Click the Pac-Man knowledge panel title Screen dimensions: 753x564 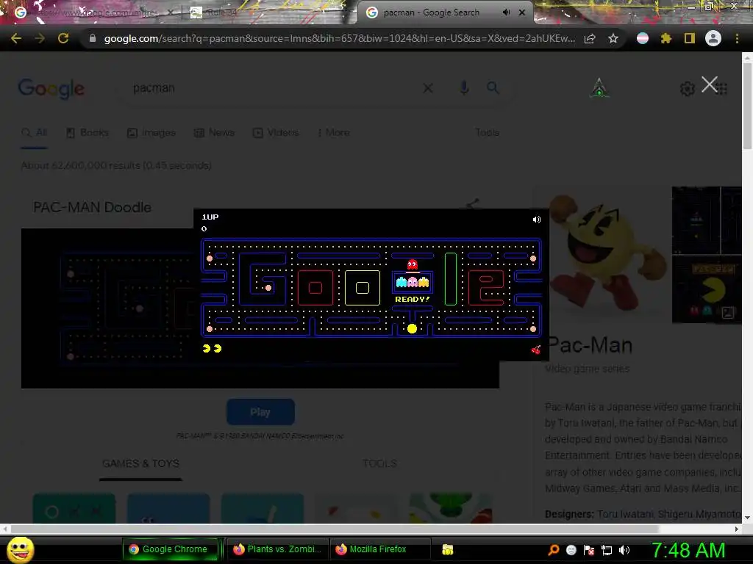pyautogui.click(x=590, y=345)
